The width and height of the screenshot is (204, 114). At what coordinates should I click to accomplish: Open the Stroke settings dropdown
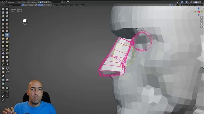tap(69, 5)
